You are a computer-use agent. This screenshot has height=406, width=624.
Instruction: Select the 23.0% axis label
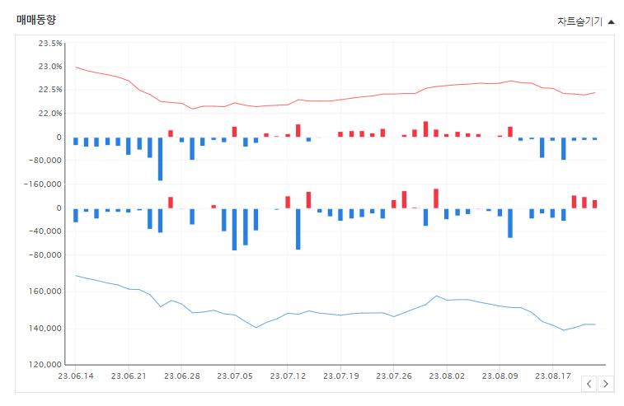(x=50, y=67)
